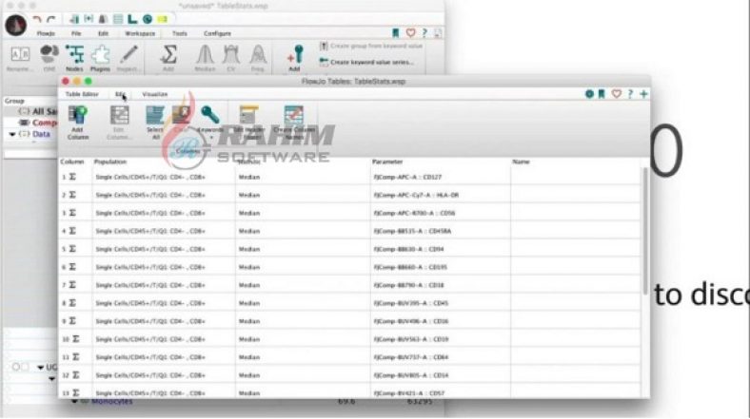Click Create keyword value series
750x419 pixels.
(x=366, y=62)
